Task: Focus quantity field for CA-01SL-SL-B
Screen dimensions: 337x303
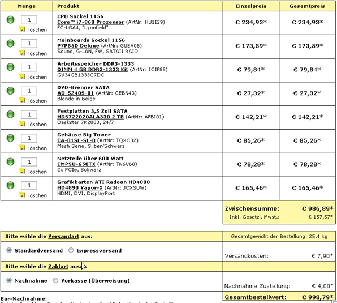Action: 29,138
